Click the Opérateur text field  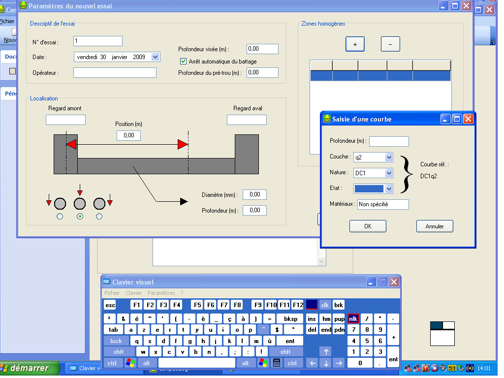[x=115, y=73]
